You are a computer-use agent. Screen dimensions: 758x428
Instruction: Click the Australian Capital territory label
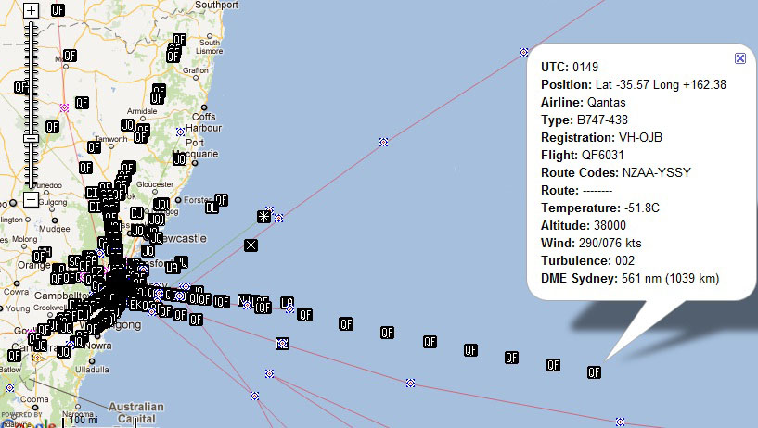coord(135,412)
